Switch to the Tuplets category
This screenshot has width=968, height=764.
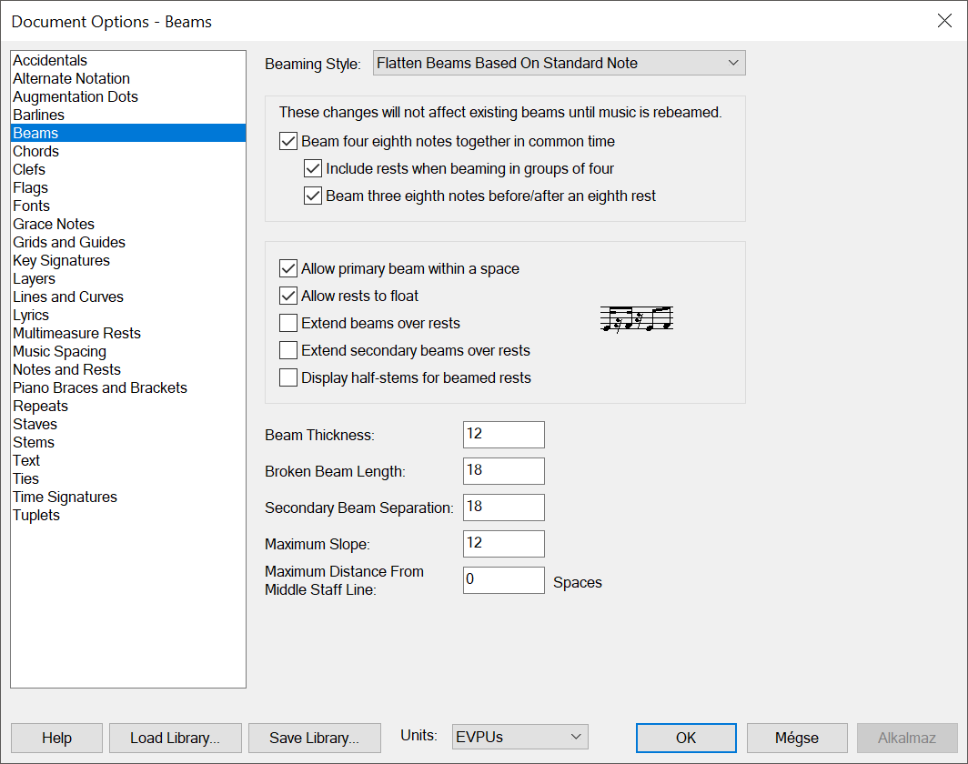(x=36, y=516)
